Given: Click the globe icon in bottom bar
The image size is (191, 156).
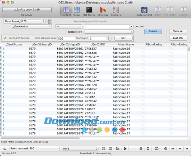Looking at the screenshot, I should tap(125, 148).
